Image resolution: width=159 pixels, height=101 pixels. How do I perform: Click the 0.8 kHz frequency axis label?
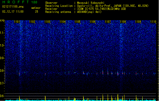coord(2,71)
